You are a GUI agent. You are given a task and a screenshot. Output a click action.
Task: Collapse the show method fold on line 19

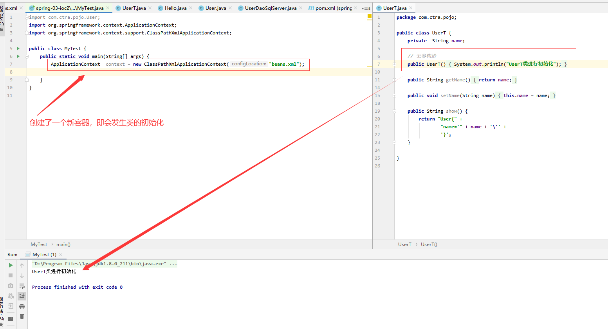[x=394, y=111]
